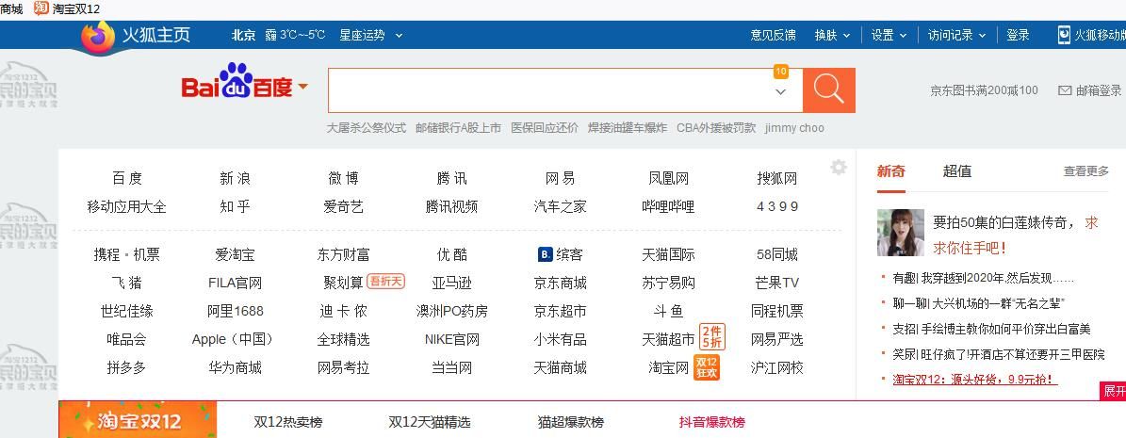Open the 4399 site link
Image resolution: width=1126 pixels, height=438 pixels.
point(777,207)
